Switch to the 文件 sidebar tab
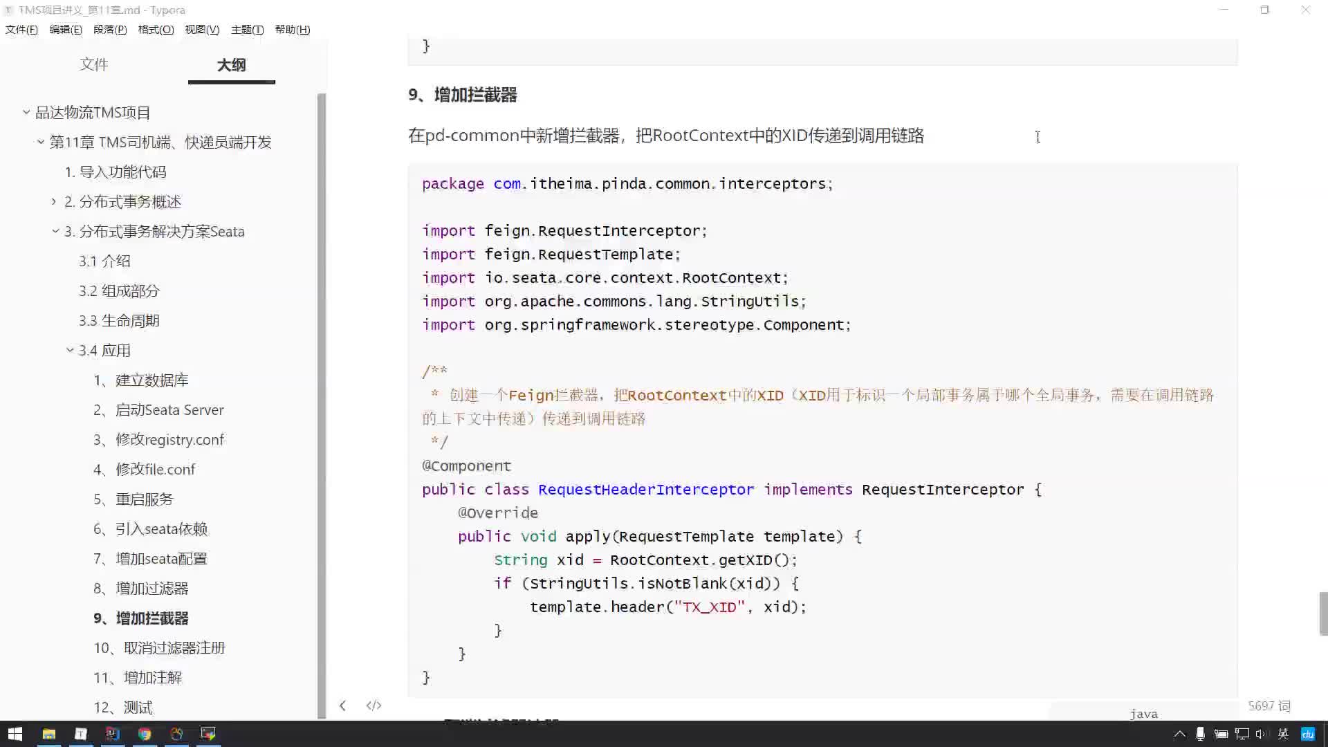 (x=94, y=64)
